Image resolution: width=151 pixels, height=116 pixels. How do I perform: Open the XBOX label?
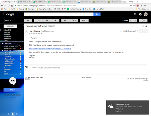[6, 74]
